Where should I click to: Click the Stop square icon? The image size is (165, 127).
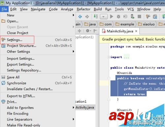point(139,17)
